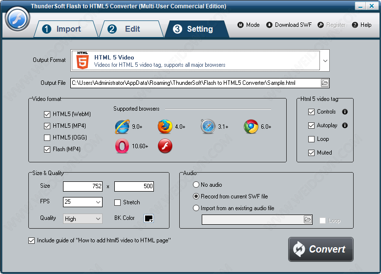Click the ThunderSoft Flash logo icon
This screenshot has height=274, width=381.
click(x=18, y=19)
